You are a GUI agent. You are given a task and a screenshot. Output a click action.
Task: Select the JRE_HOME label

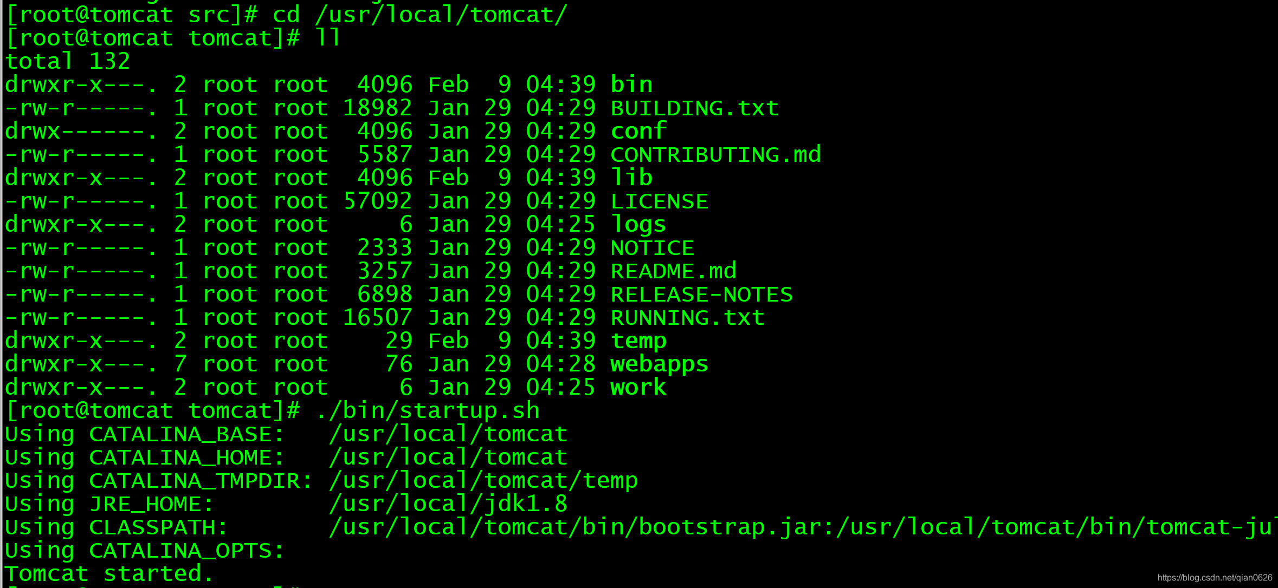coord(152,504)
